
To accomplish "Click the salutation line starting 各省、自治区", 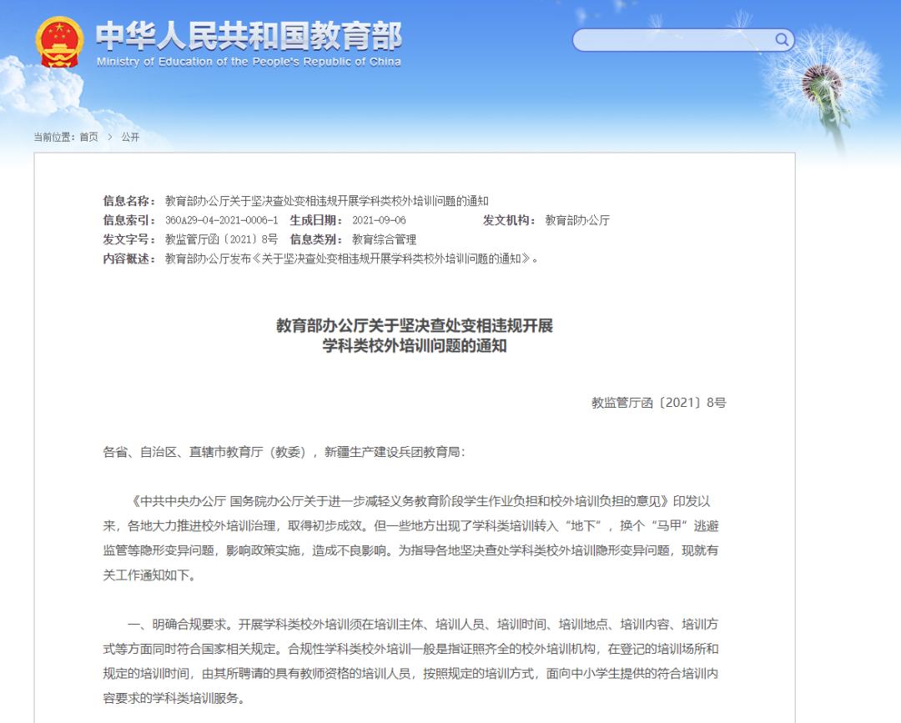I will (x=284, y=452).
